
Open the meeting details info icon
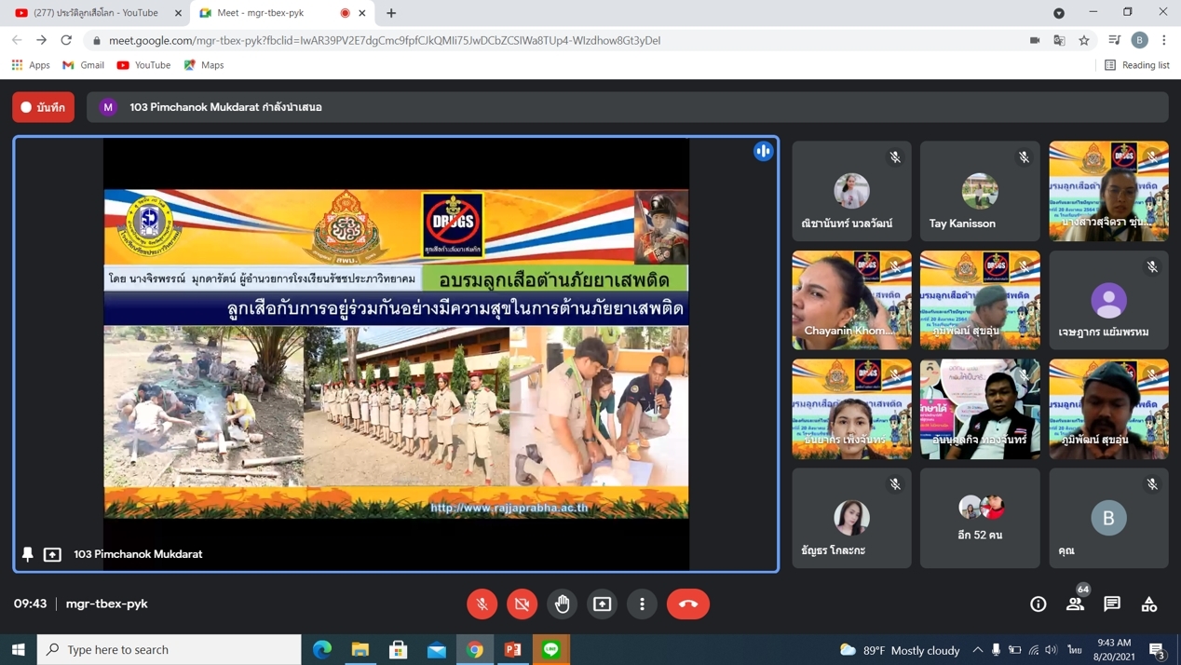[x=1038, y=604]
